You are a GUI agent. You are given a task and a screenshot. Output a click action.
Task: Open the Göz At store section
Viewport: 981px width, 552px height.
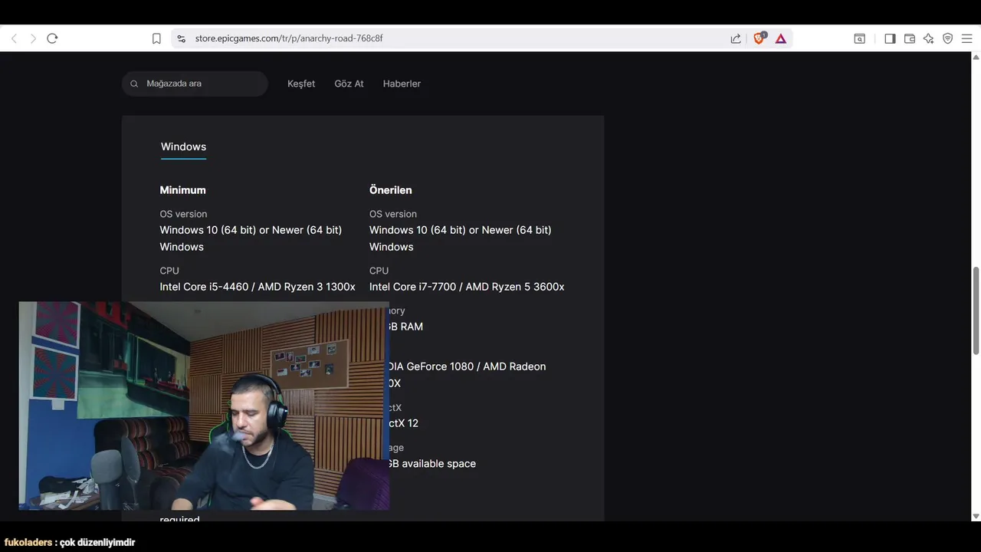349,84
